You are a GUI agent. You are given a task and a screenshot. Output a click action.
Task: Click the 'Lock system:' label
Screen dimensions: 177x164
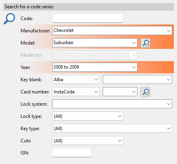(34, 104)
